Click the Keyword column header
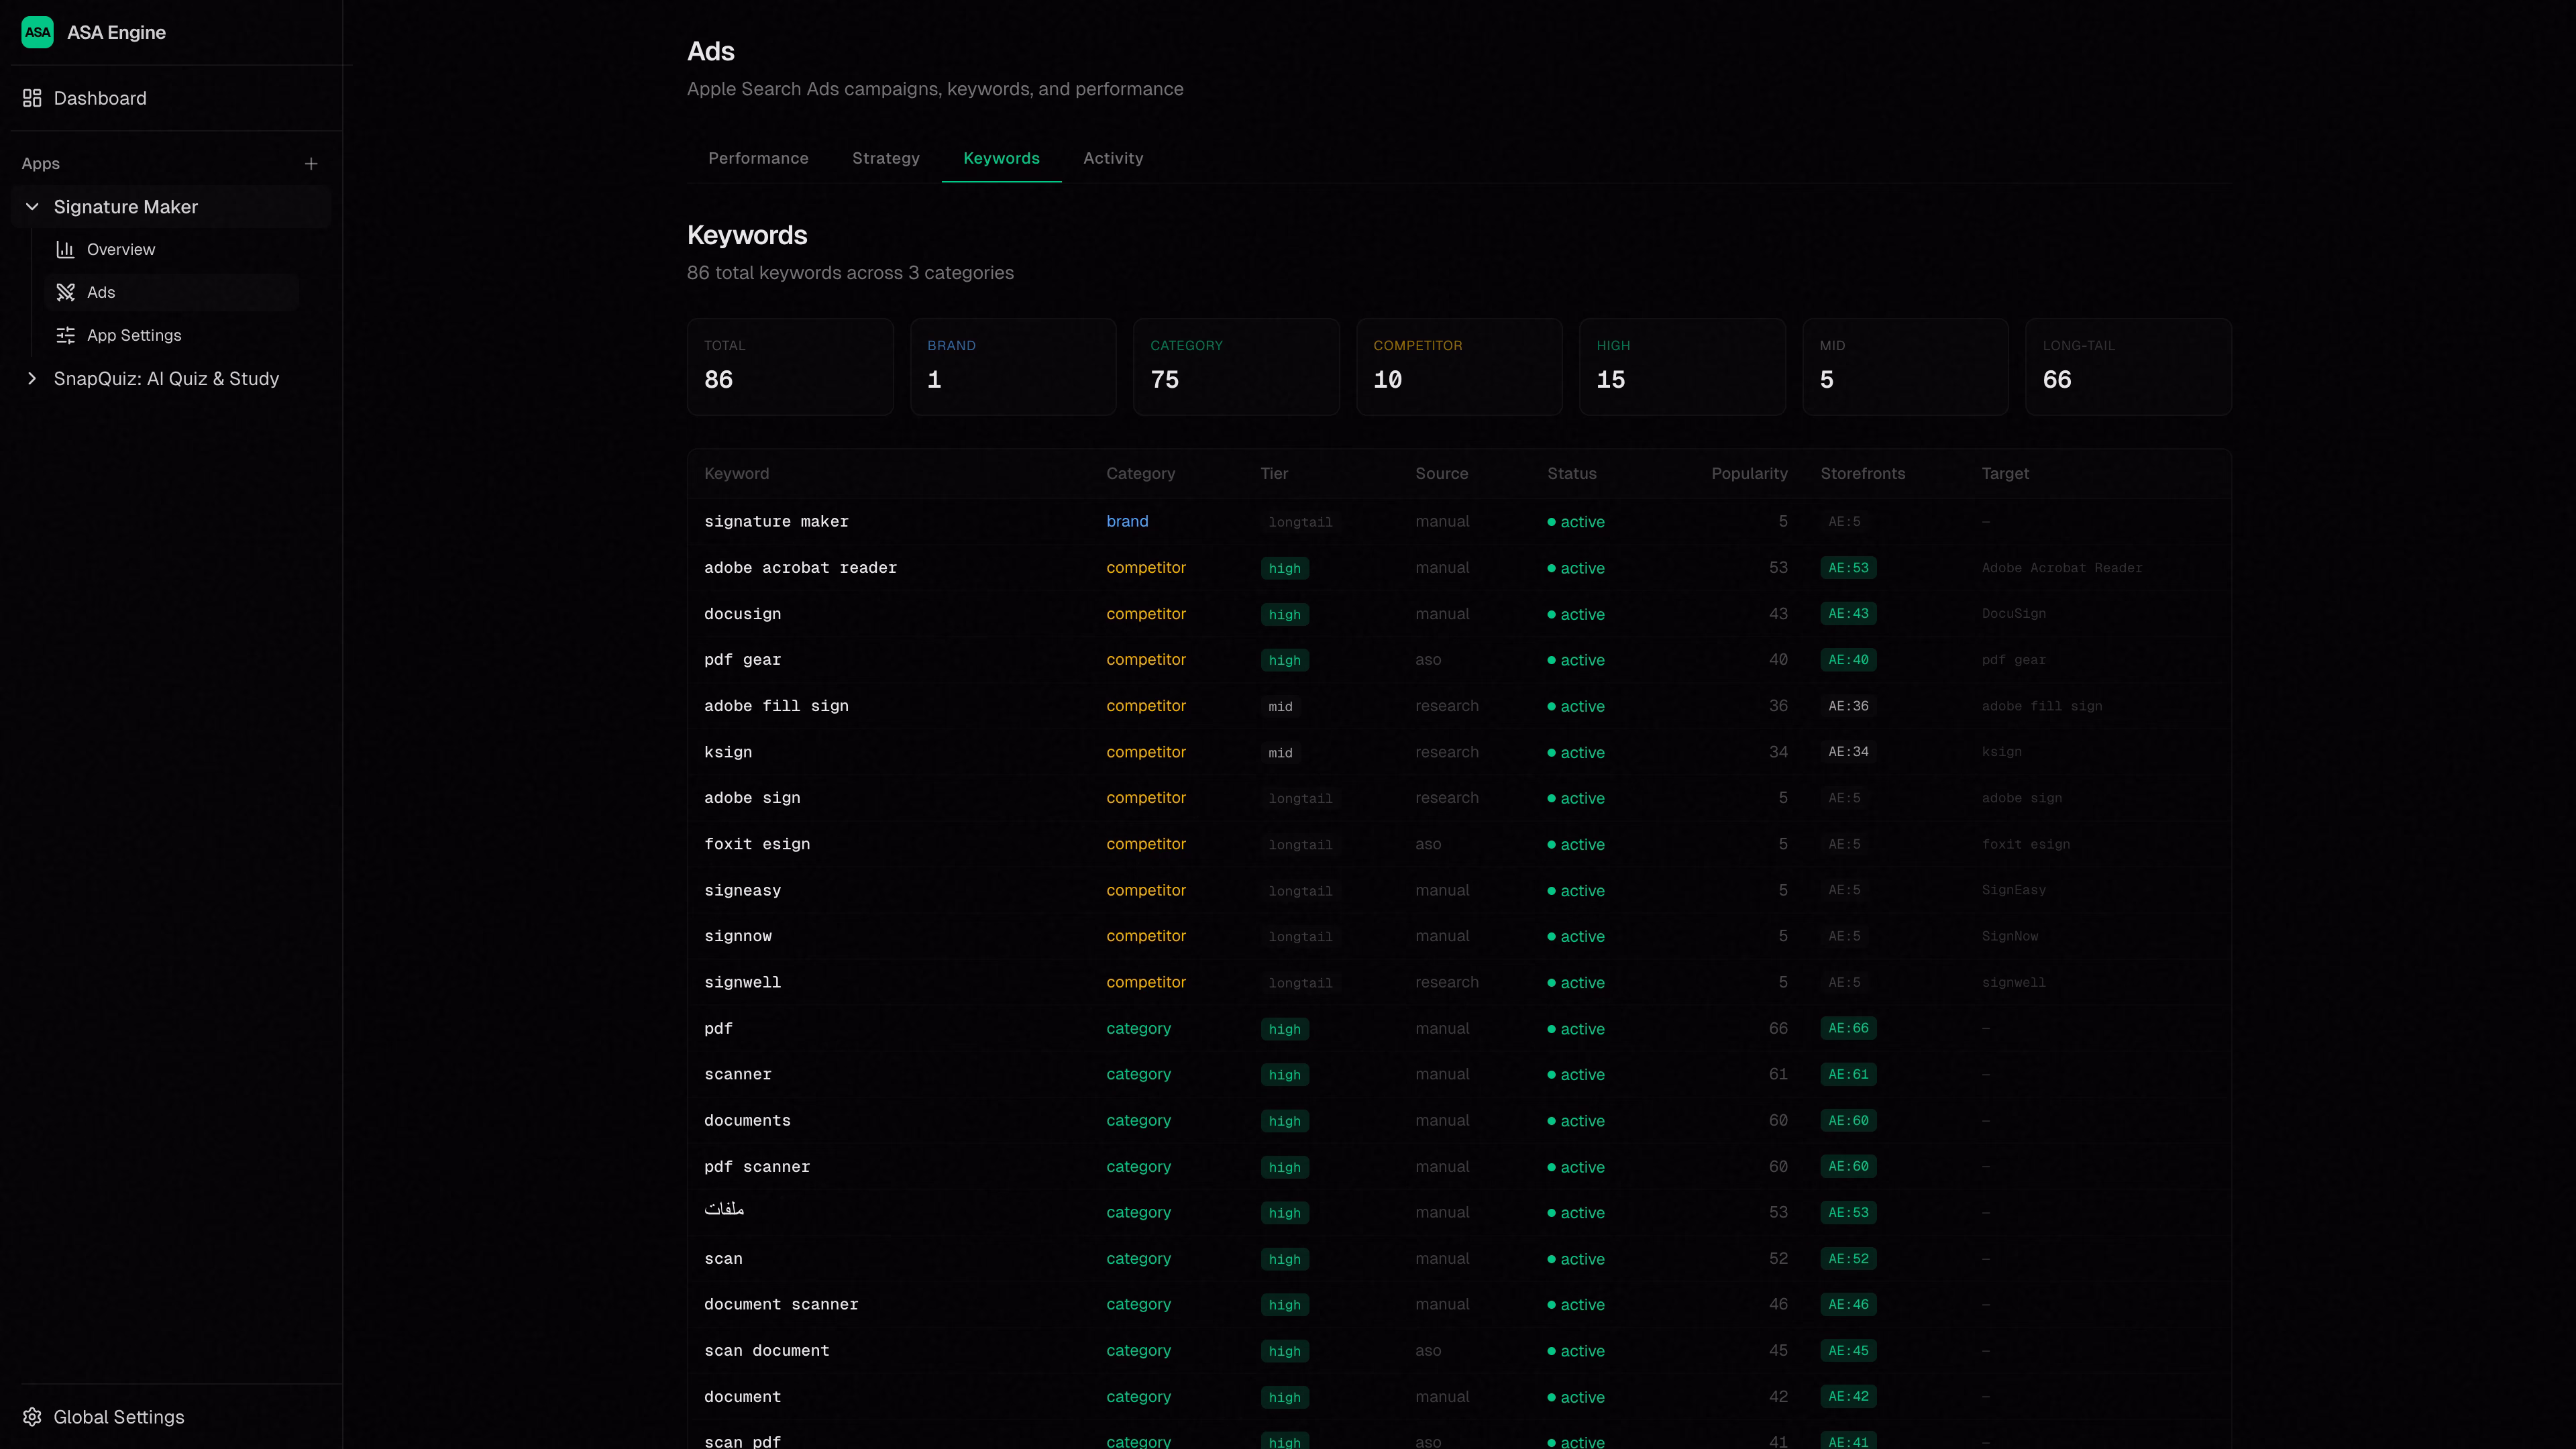Image resolution: width=2576 pixels, height=1449 pixels. [x=736, y=473]
